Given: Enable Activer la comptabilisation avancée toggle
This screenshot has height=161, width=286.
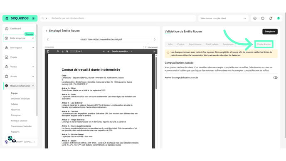Looking at the screenshot, I should tap(275, 77).
